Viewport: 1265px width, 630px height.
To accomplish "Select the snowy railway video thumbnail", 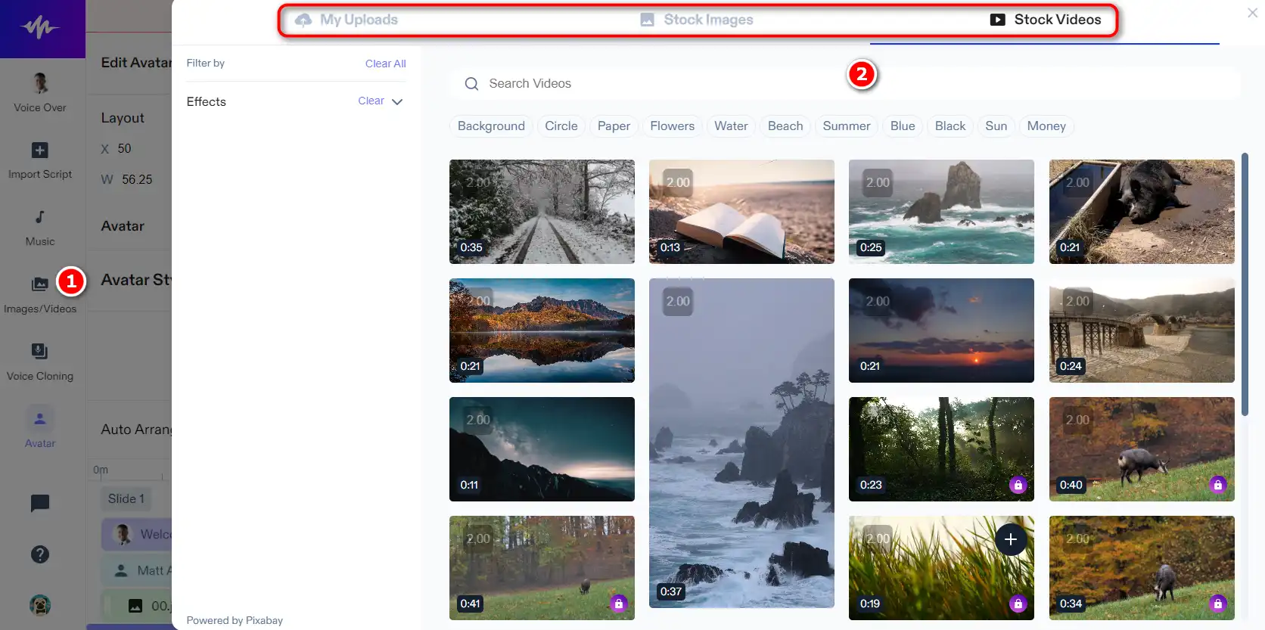I will tap(542, 212).
